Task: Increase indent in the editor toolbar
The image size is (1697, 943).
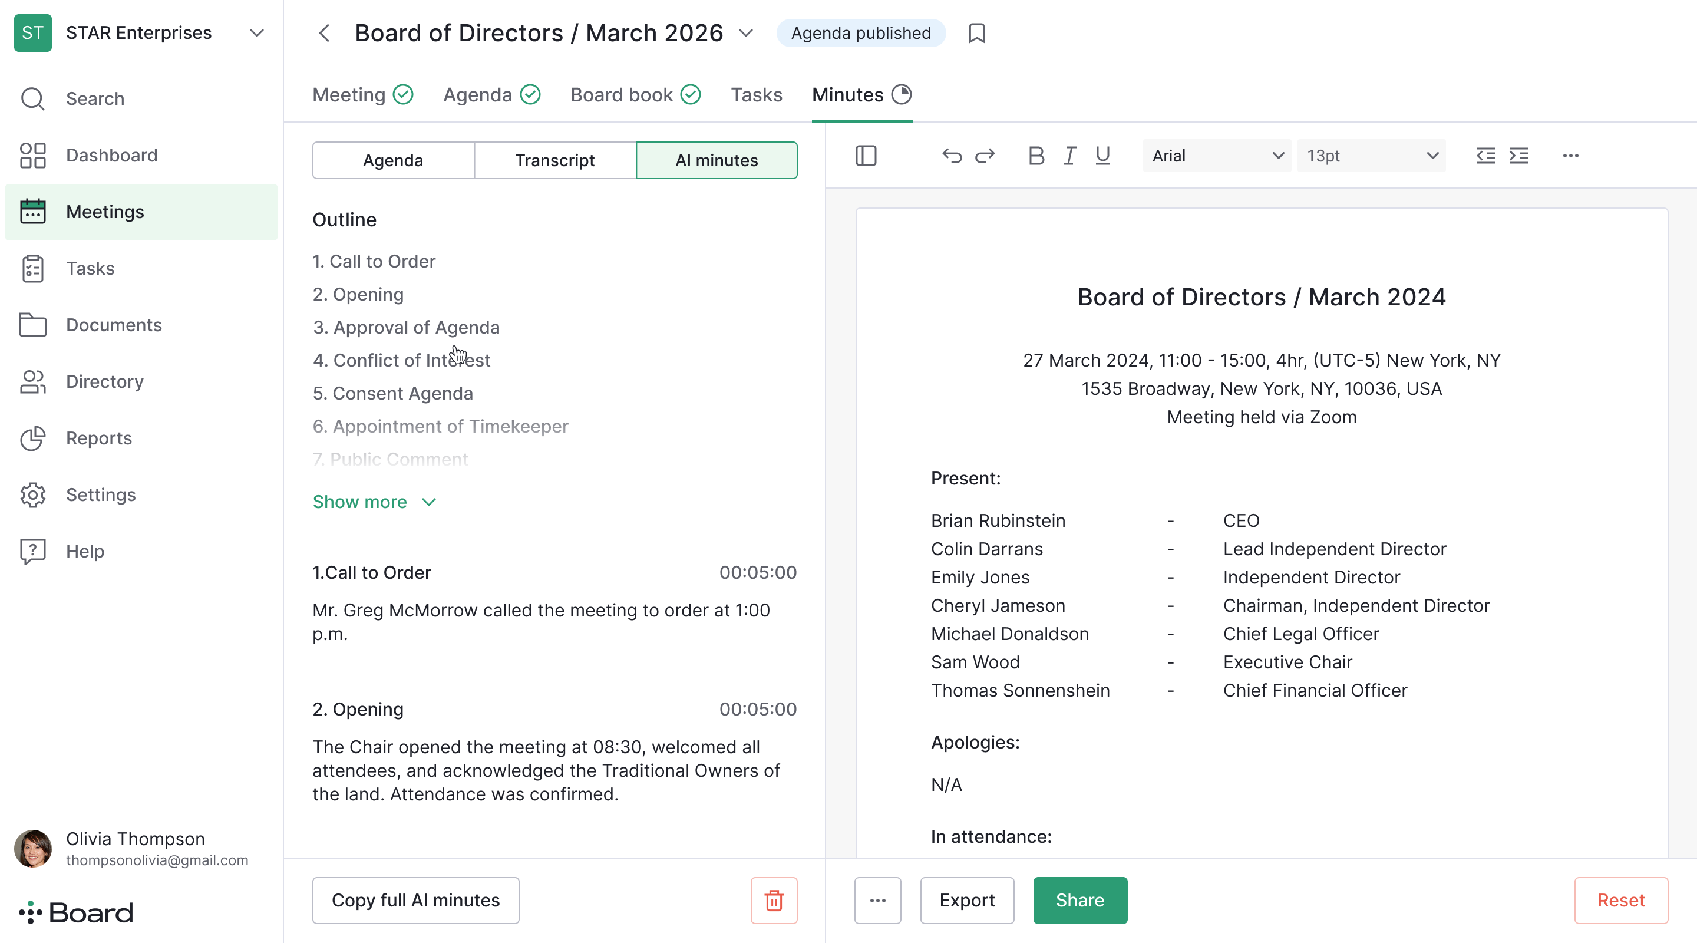Action: coord(1518,156)
